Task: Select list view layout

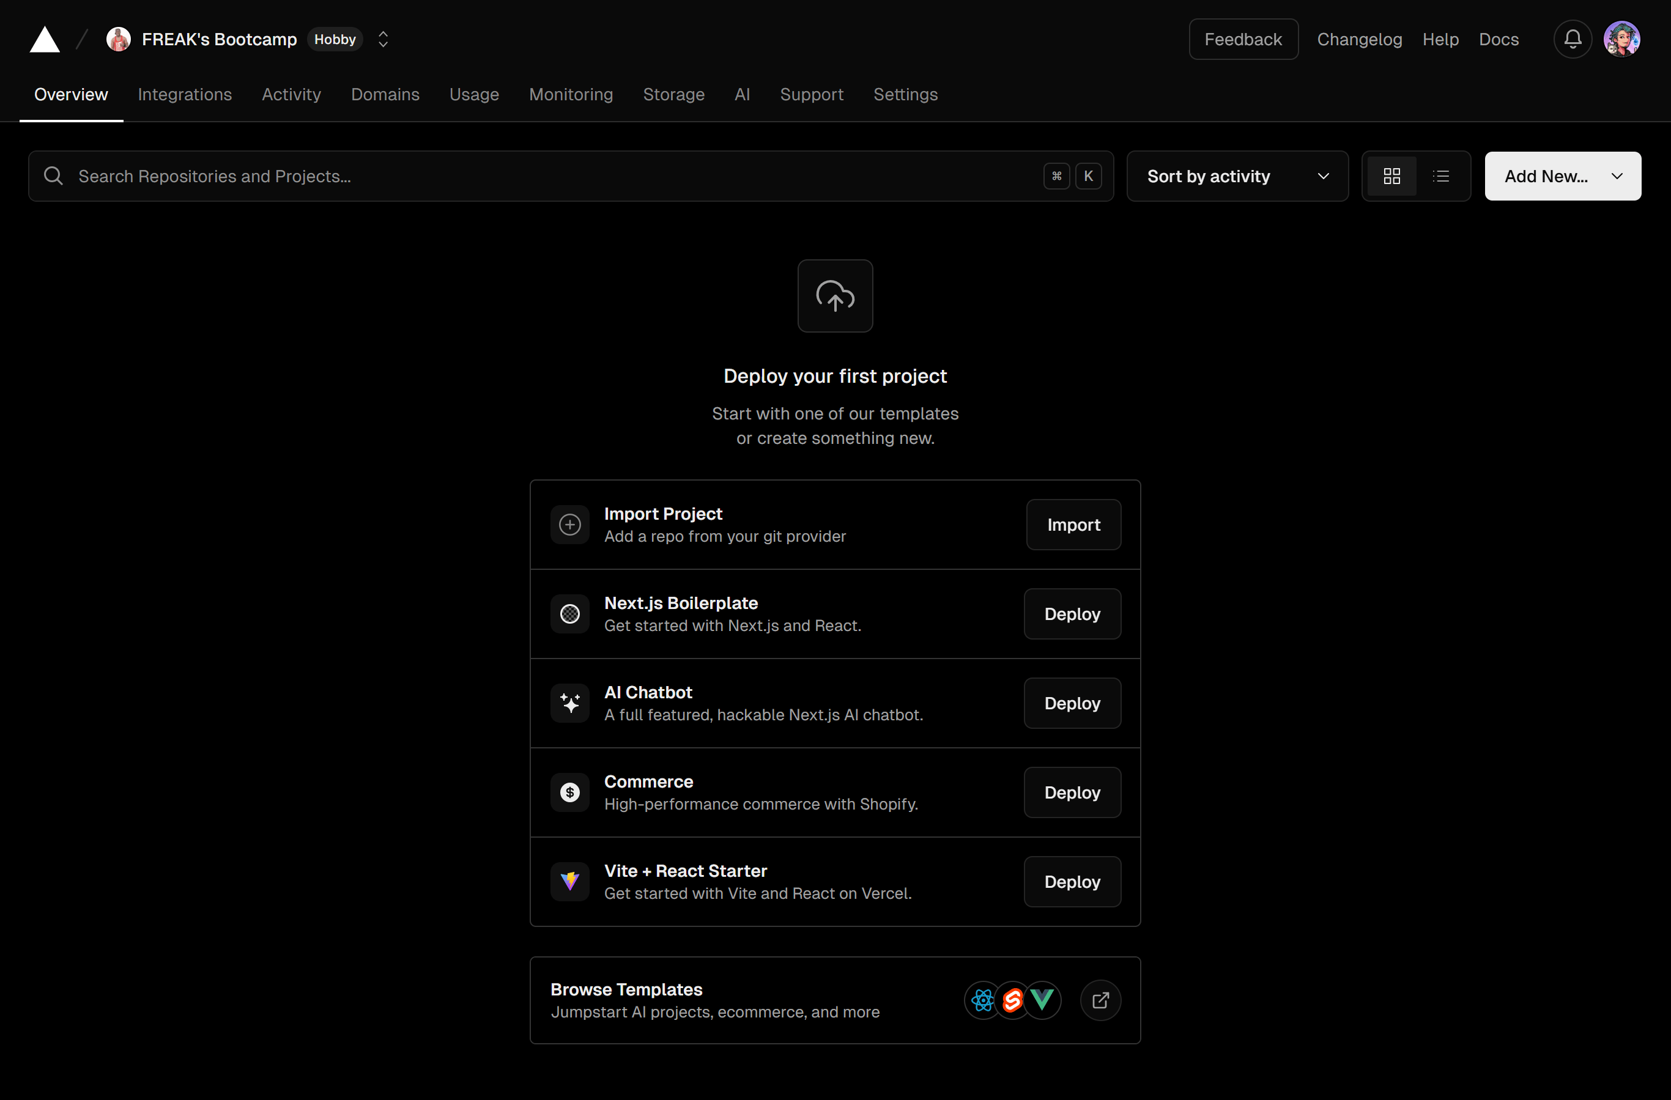Action: click(x=1440, y=176)
